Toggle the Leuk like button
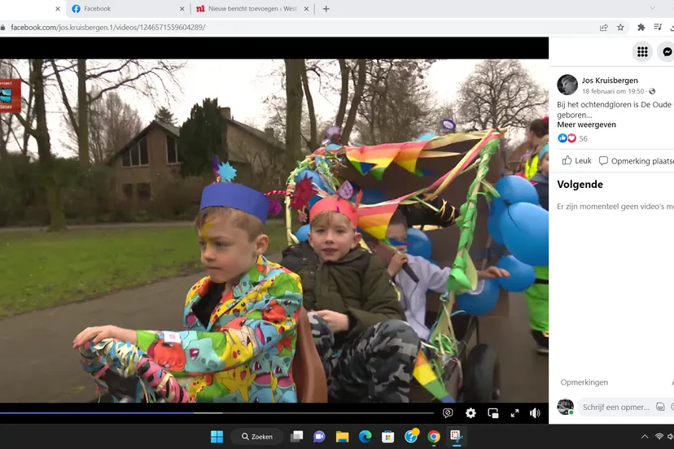Viewport: 674px width, 449px height. click(577, 161)
